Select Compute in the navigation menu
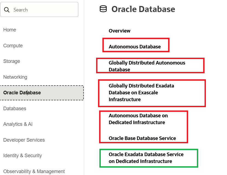 (13, 46)
